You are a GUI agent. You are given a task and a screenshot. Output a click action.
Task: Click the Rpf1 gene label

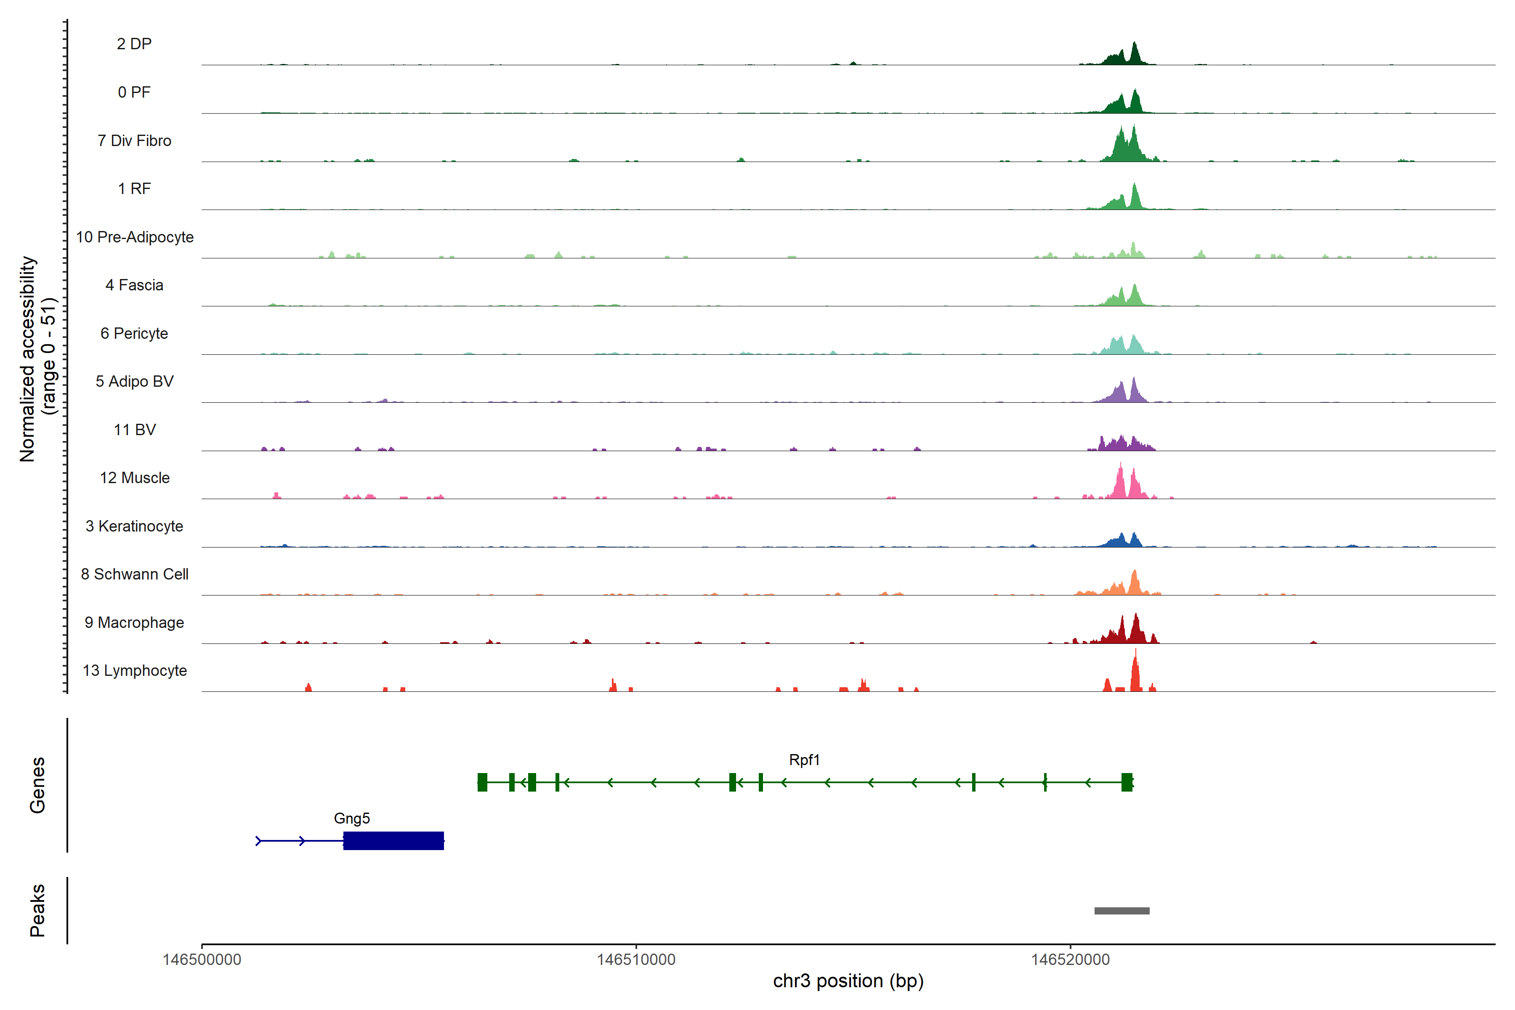(804, 760)
